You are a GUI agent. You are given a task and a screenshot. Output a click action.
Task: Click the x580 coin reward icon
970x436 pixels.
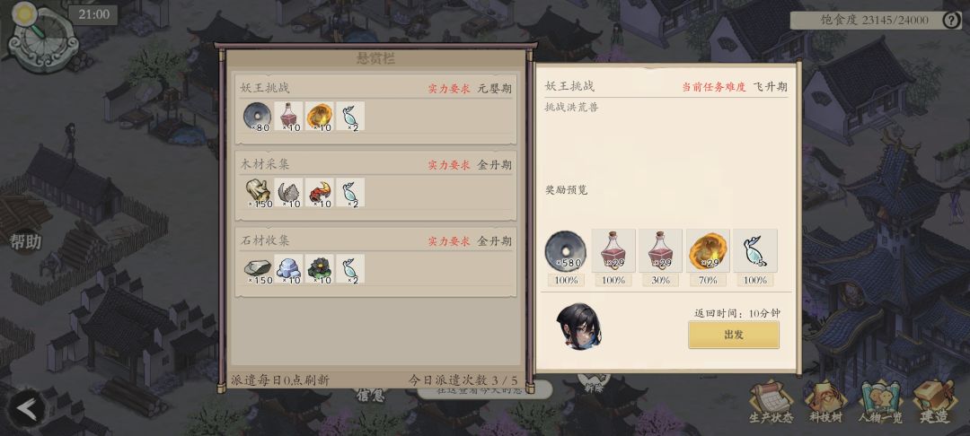[x=566, y=251]
